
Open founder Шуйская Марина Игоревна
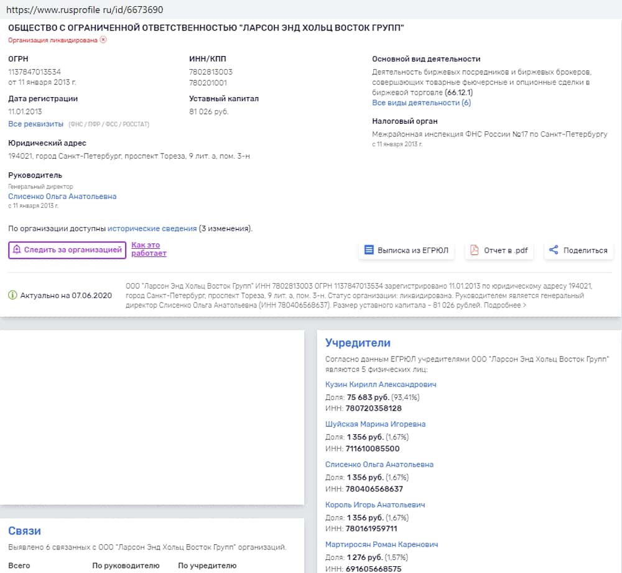375,424
